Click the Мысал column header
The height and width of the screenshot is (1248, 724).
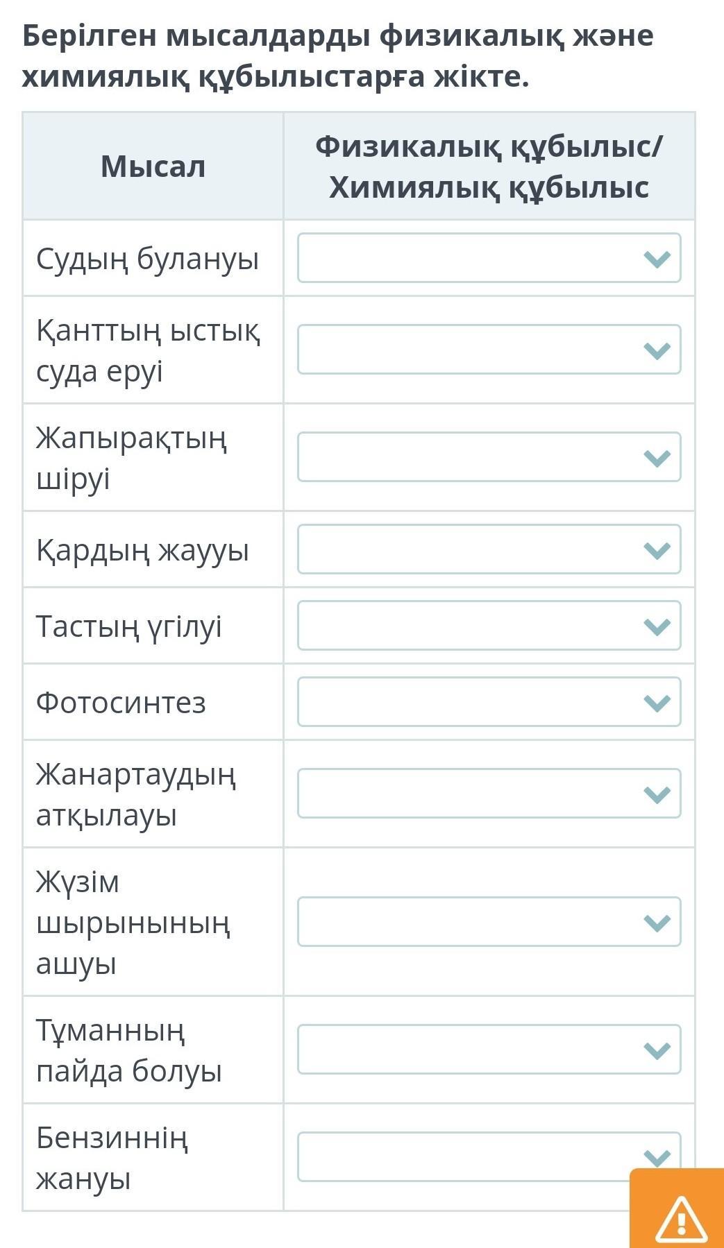[x=153, y=166]
